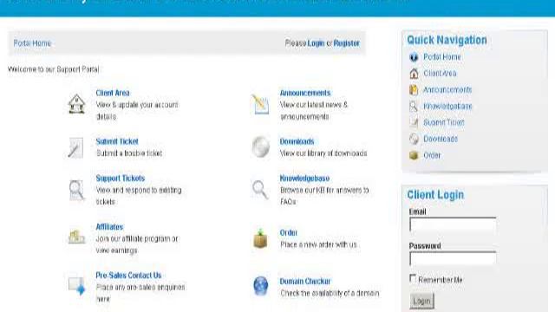Follow the Register link
This screenshot has height=312, width=555.
347,43
